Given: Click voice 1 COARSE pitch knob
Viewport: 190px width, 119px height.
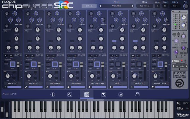Looking at the screenshot, I should pos(16,30).
